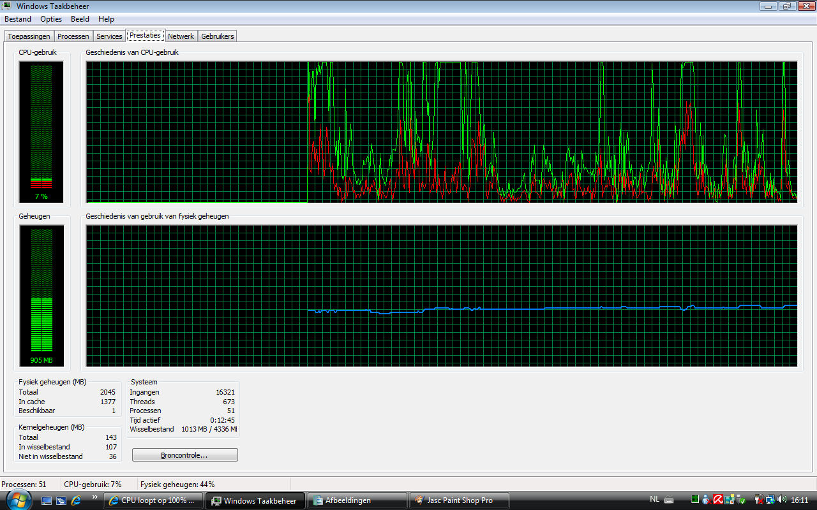This screenshot has height=510, width=817.
Task: Switch to the Processen tab
Action: [73, 36]
